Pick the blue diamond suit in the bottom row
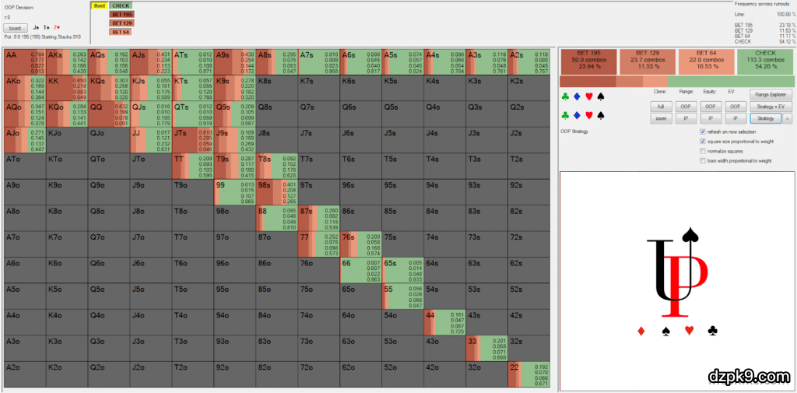797x393 pixels. click(x=577, y=115)
